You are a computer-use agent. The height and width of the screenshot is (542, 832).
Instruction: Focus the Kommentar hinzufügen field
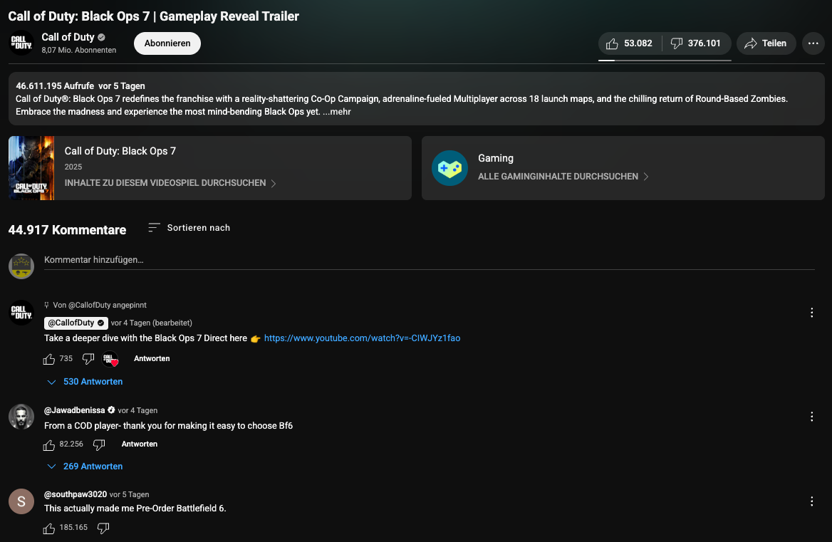(x=430, y=261)
